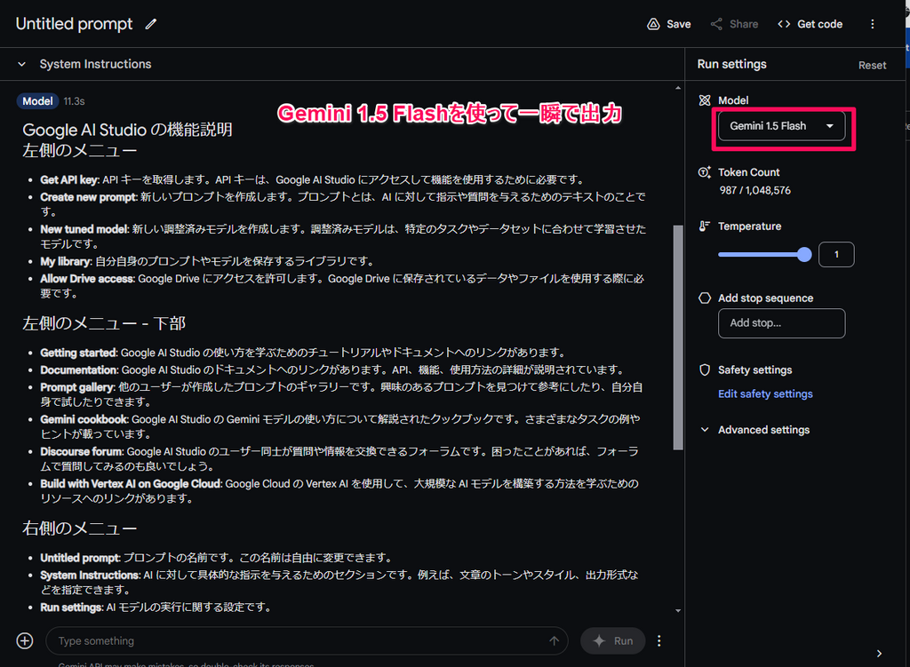Click the Model response badge
The image size is (910, 667).
(37, 101)
